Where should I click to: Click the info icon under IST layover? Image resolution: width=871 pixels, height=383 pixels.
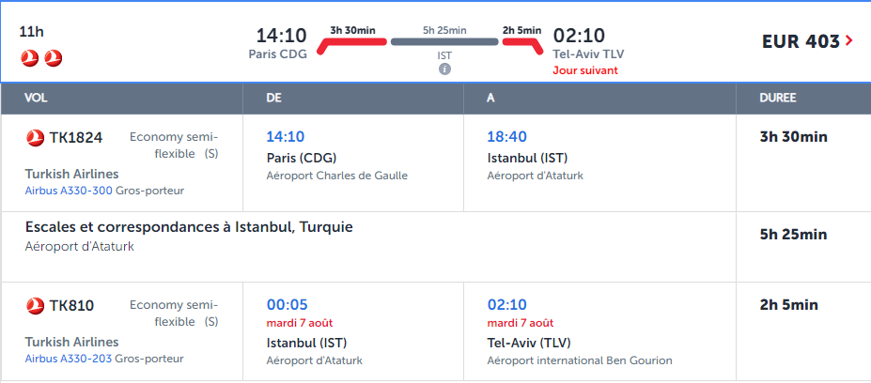pyautogui.click(x=444, y=69)
